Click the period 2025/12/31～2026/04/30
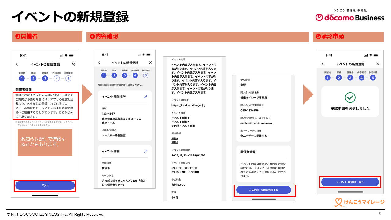The height and width of the screenshot is (220, 391). [188, 156]
